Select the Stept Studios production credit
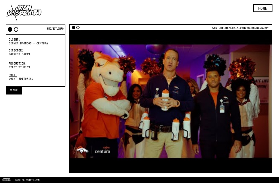279x183 pixels. pyautogui.click(x=19, y=67)
